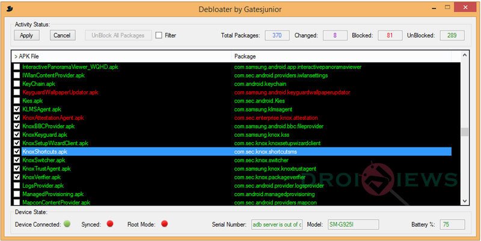Select com.samsung.knox.kss package text
The image size is (481, 241).
[x=262, y=134]
